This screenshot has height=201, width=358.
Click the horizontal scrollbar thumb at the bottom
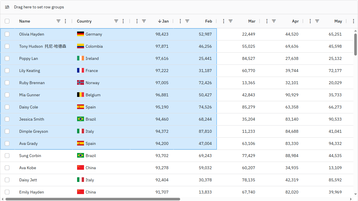click(x=92, y=199)
